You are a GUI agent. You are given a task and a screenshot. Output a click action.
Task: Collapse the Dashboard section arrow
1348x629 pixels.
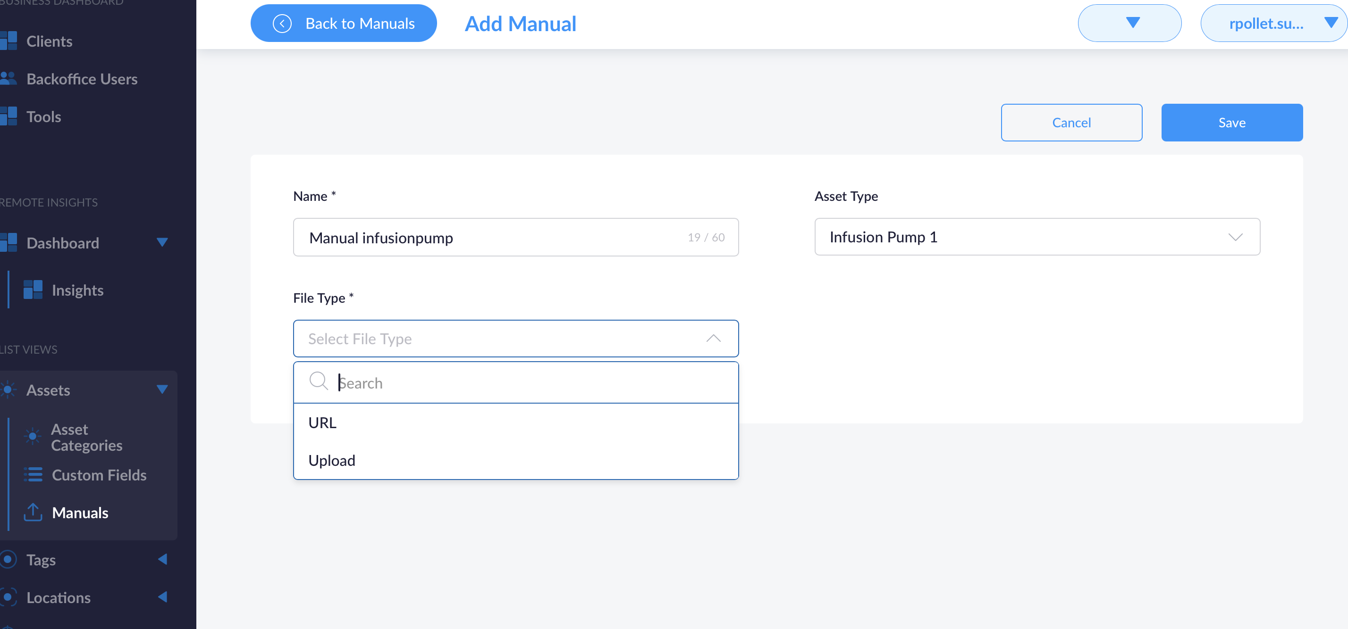[162, 242]
